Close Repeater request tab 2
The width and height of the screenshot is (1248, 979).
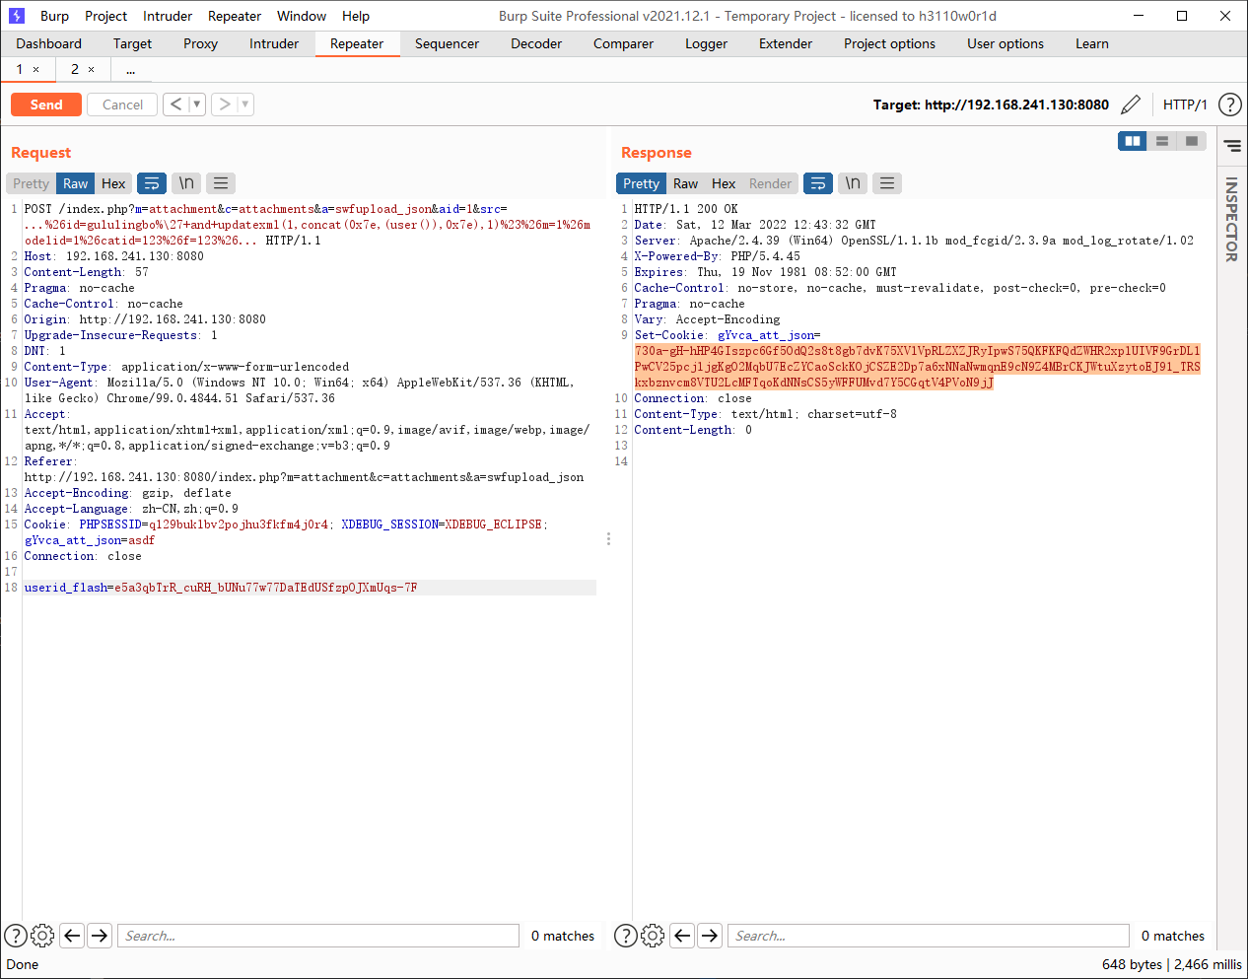92,70
